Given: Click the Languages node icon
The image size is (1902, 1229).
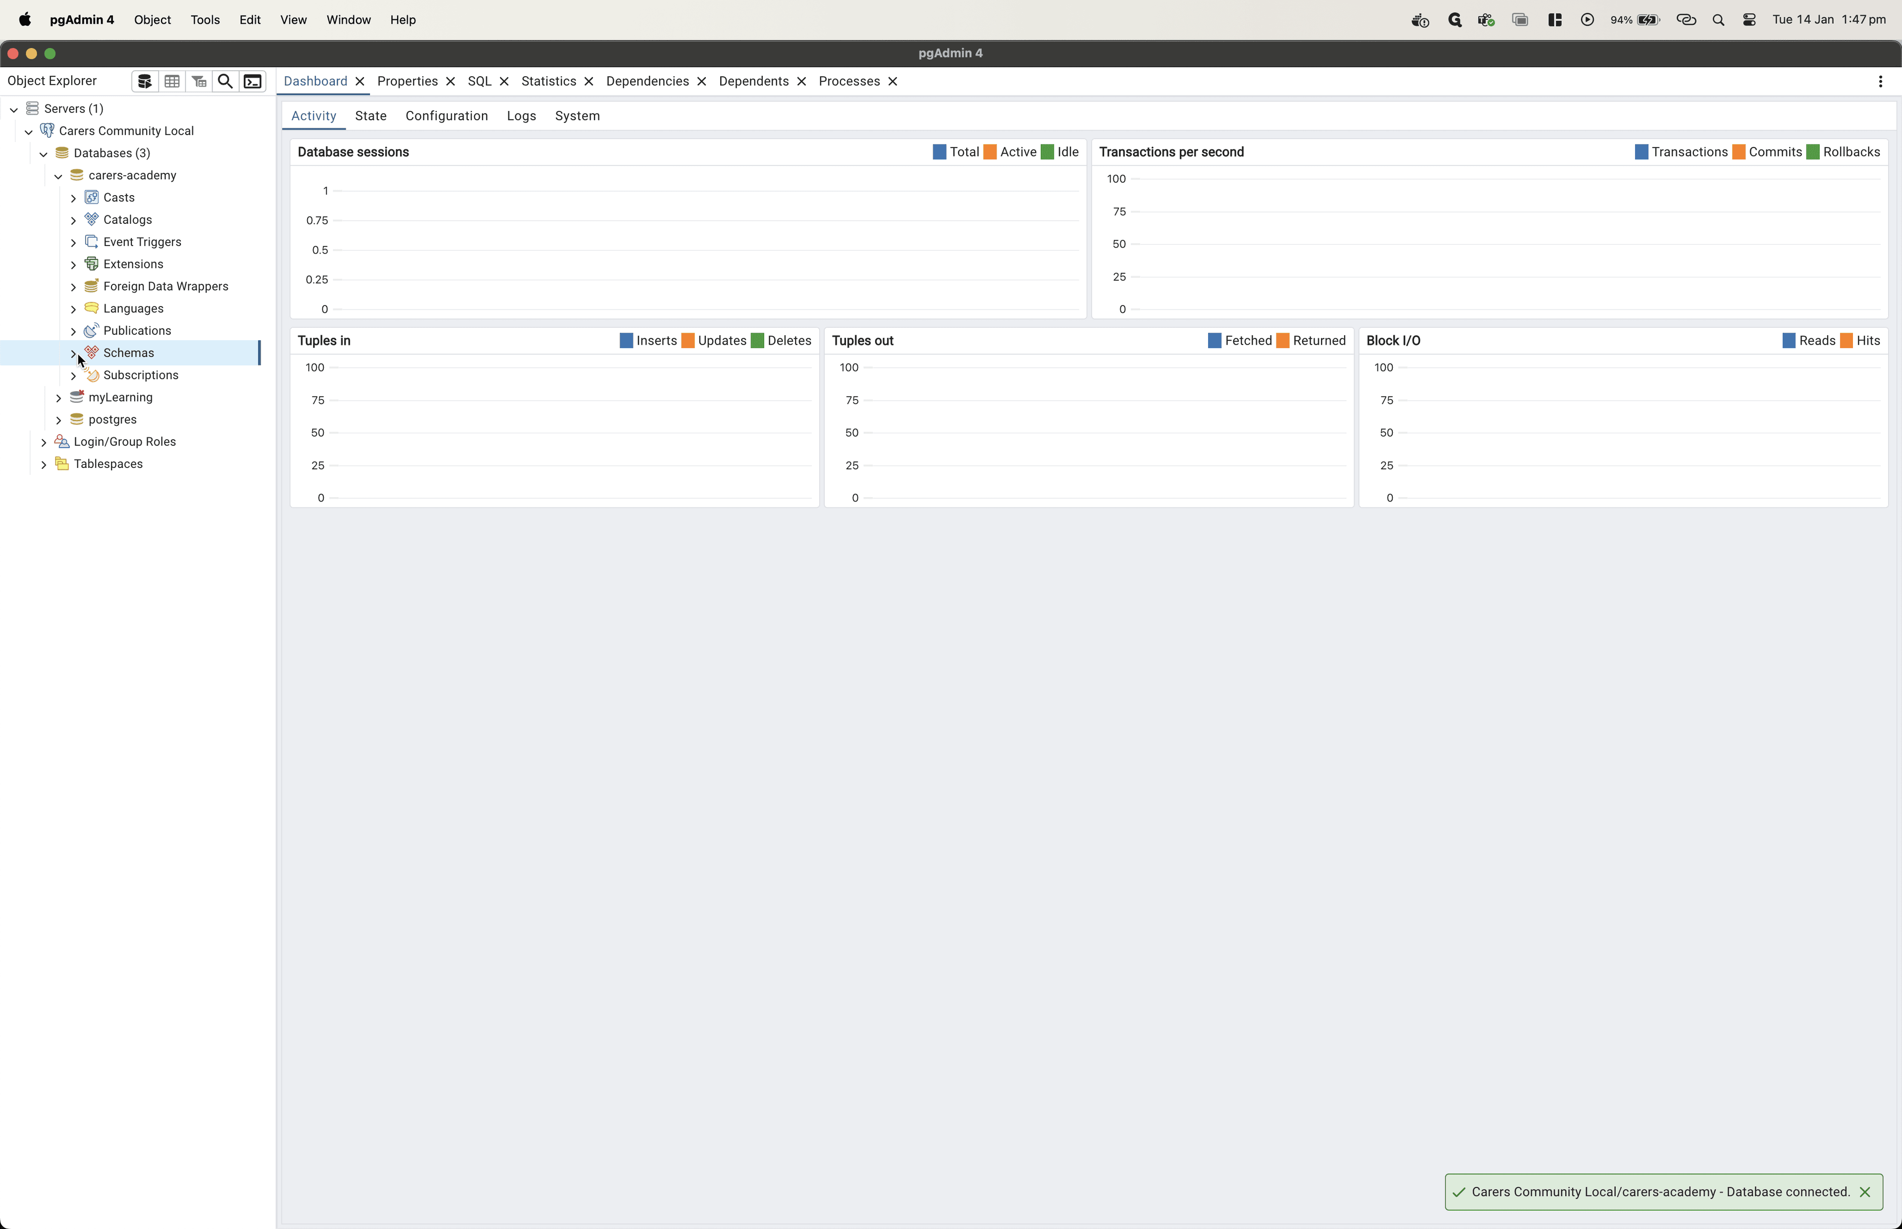Looking at the screenshot, I should tap(92, 308).
